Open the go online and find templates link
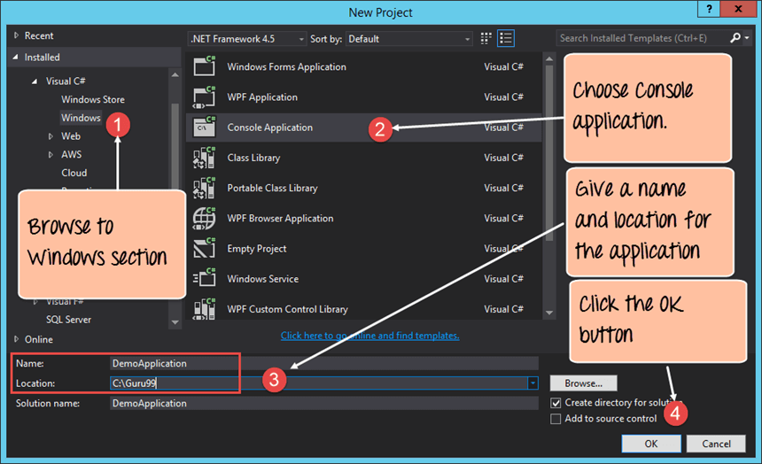762x464 pixels. pos(369,336)
